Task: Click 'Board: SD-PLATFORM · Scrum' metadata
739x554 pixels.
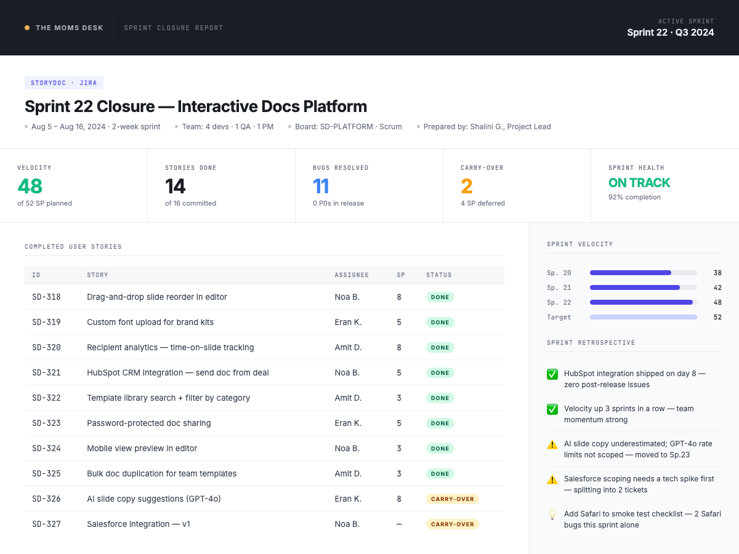Action: [349, 127]
